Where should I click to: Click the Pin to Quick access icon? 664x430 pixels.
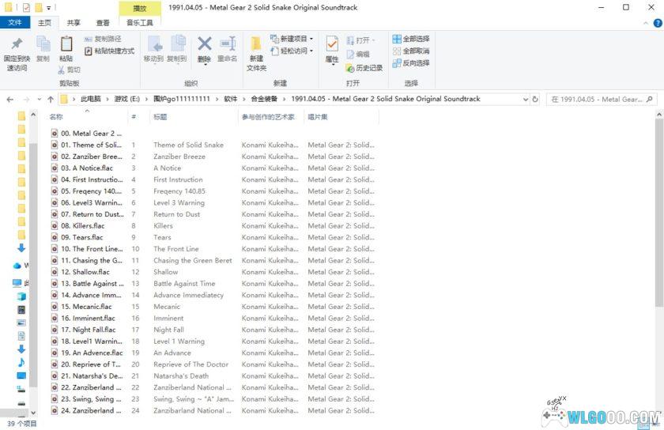17,46
